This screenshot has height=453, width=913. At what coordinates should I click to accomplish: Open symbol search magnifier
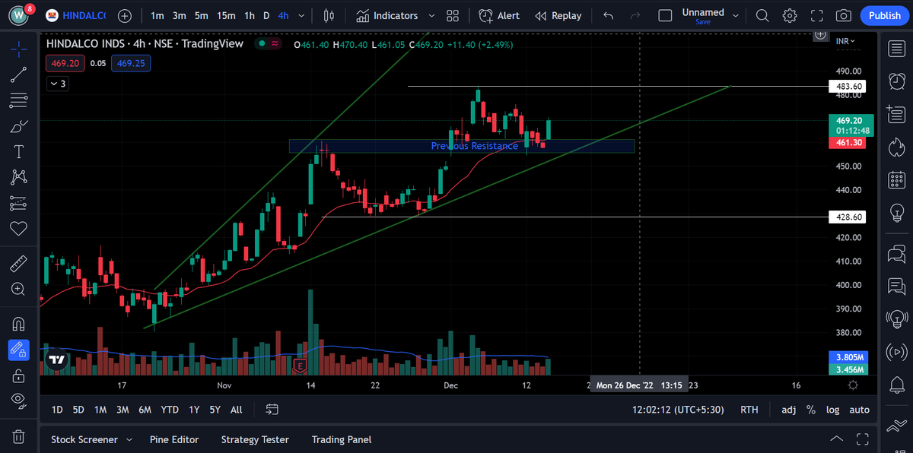(762, 15)
